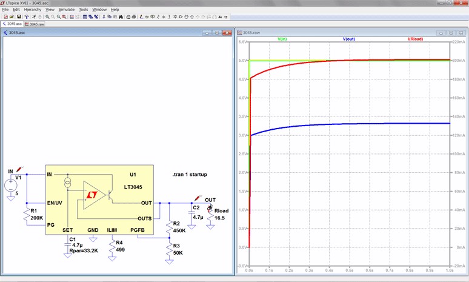
Task: Click the Save icon in toolbar
Action: pyautogui.click(x=18, y=17)
